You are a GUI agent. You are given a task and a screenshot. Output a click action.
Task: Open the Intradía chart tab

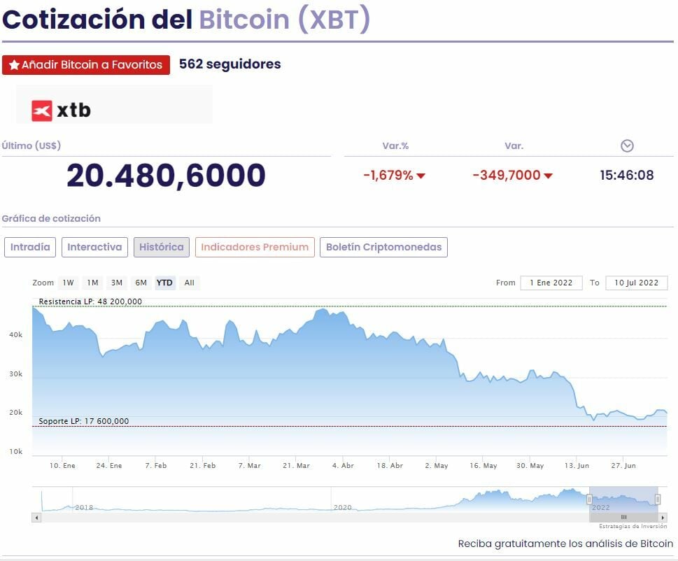[x=30, y=247]
